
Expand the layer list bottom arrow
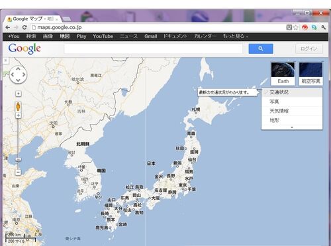tap(292, 127)
